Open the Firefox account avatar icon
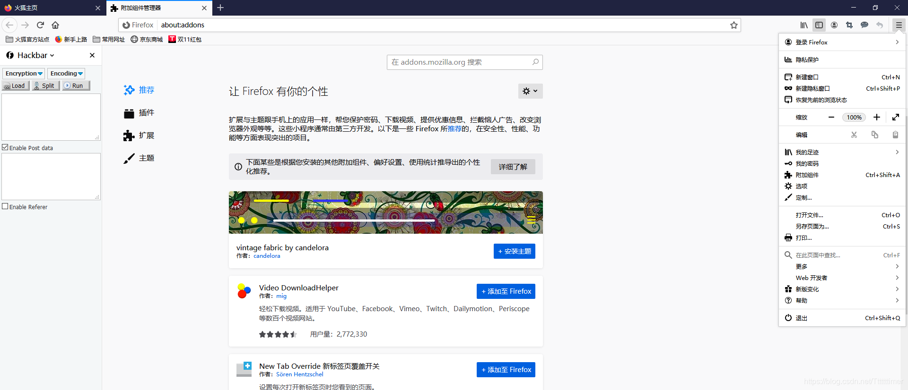The width and height of the screenshot is (908, 390). (x=834, y=25)
